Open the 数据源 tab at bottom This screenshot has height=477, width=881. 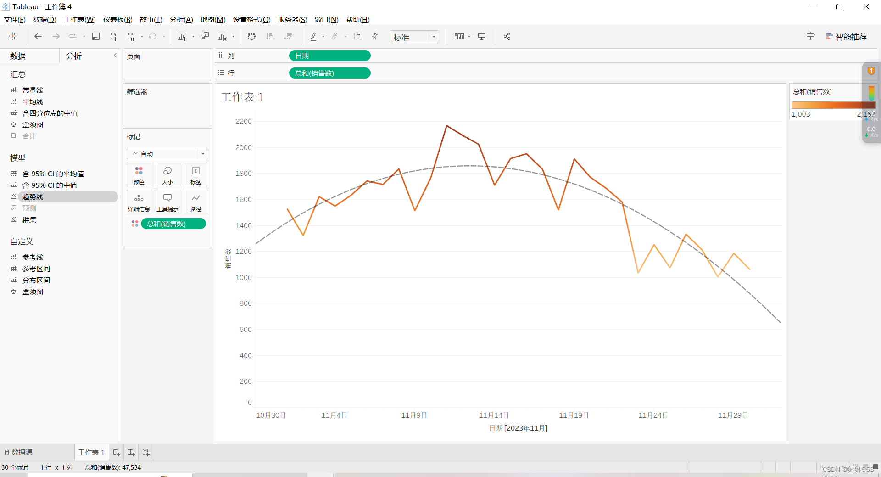pos(18,452)
